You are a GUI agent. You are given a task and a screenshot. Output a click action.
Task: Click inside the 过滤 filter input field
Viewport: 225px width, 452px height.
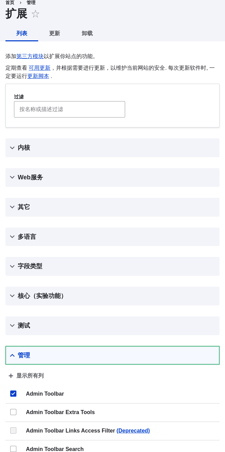70,109
